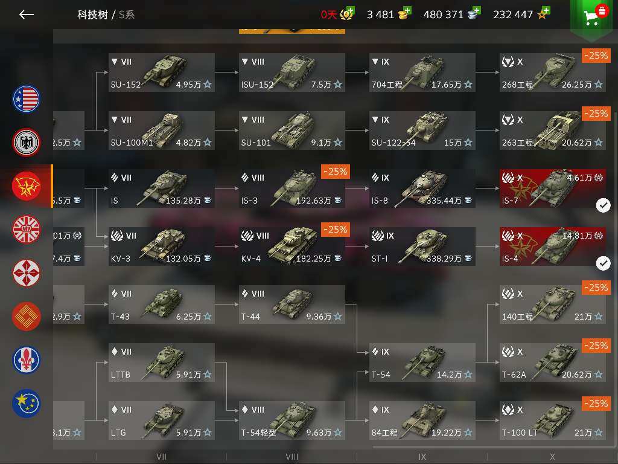Toggle the IS-4 selected checkmark
618x464 pixels.
[603, 263]
